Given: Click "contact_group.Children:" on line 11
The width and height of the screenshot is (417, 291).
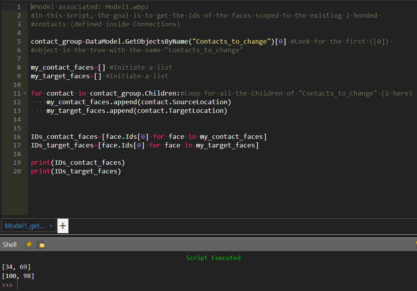Looking at the screenshot, I should pos(135,94).
